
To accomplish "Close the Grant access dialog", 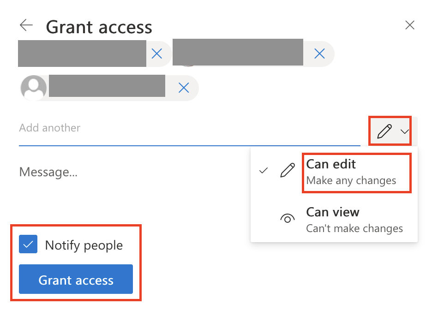I will point(409,25).
